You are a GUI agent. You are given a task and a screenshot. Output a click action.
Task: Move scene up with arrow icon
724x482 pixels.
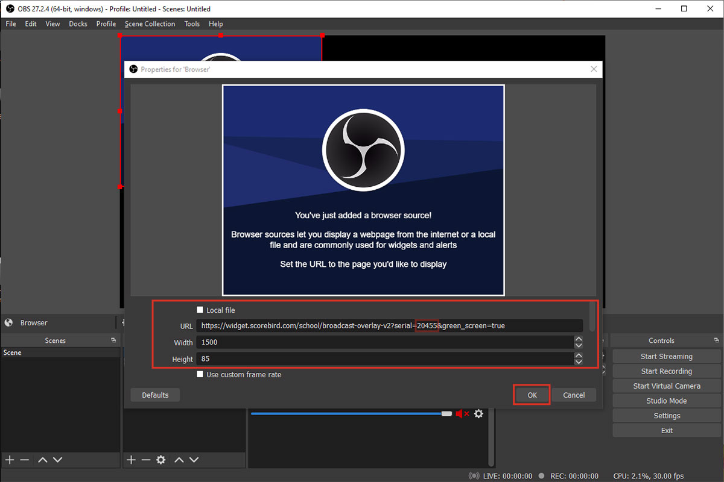(x=42, y=460)
